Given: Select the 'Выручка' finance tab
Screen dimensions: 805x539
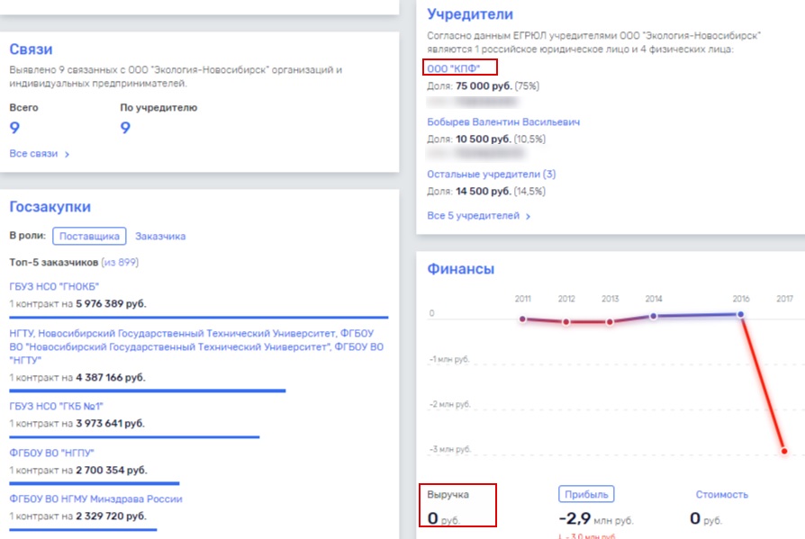Looking at the screenshot, I should point(448,495).
